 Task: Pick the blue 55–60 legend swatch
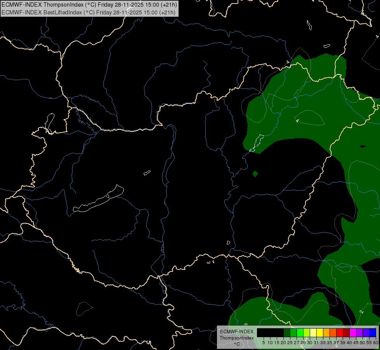point(373,332)
